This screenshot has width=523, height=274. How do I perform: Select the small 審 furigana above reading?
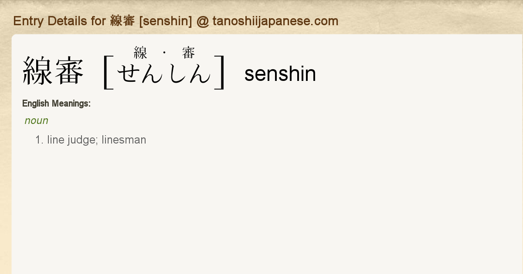click(189, 53)
